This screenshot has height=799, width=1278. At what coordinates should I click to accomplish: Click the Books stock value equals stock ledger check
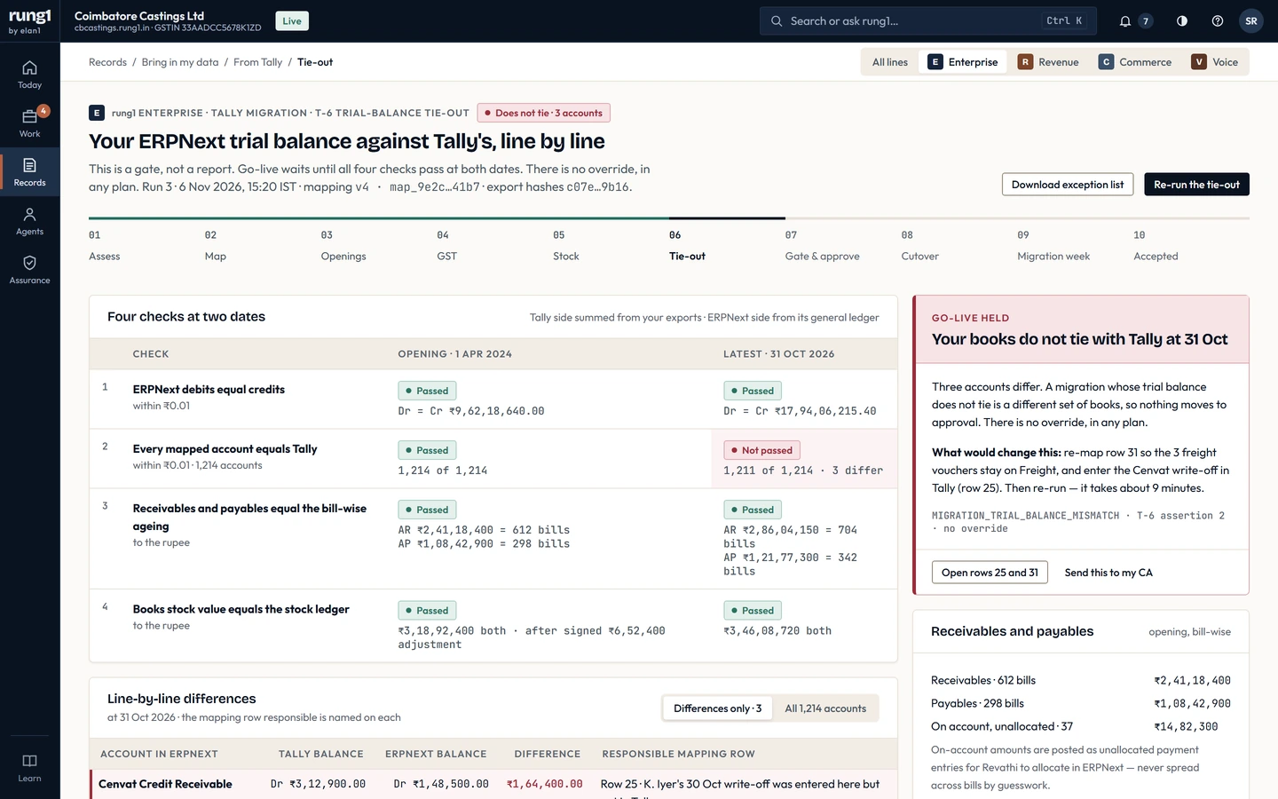(241, 609)
